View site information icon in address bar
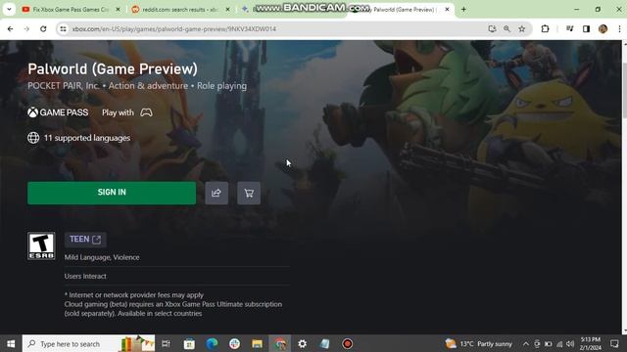The height and width of the screenshot is (352, 627). [63, 28]
